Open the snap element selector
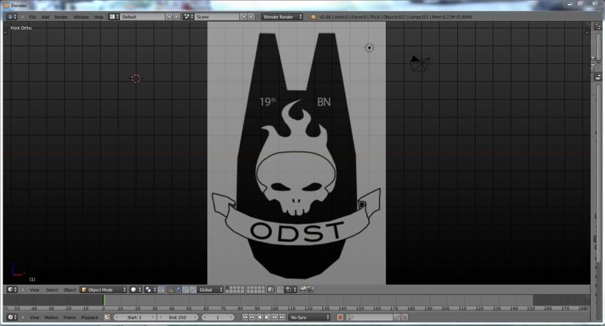 coord(290,289)
